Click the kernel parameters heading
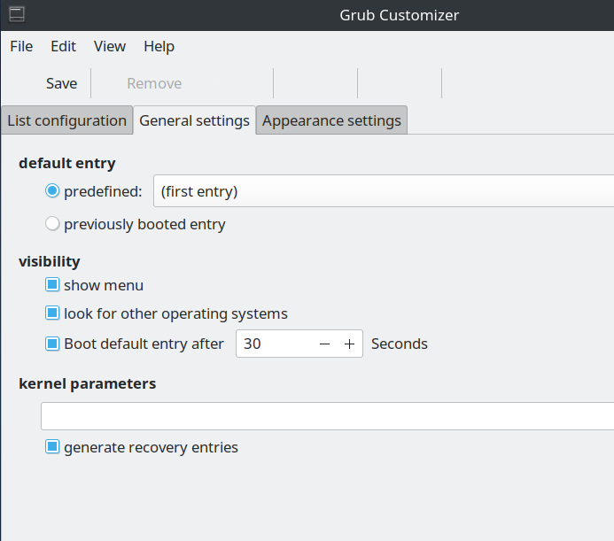Image resolution: width=614 pixels, height=541 pixels. [x=88, y=383]
